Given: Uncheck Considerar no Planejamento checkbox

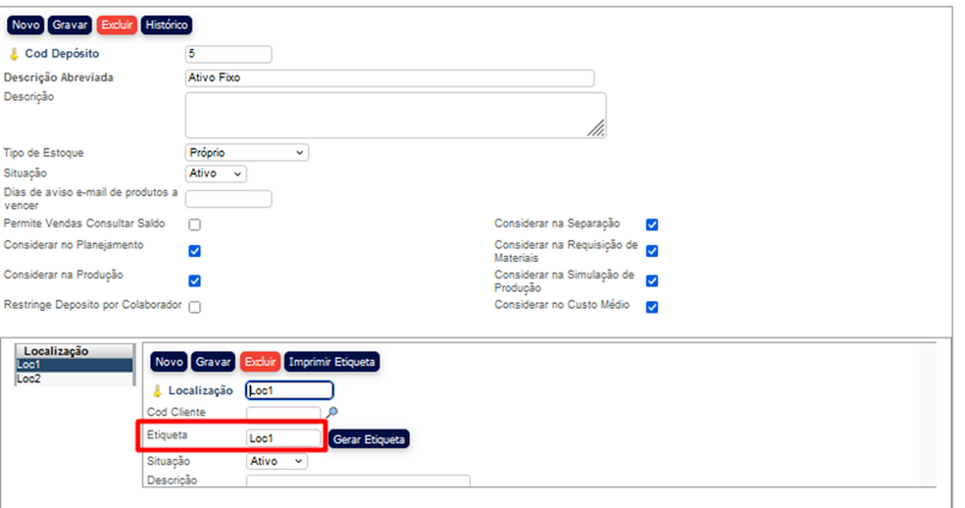Looking at the screenshot, I should pos(194,250).
